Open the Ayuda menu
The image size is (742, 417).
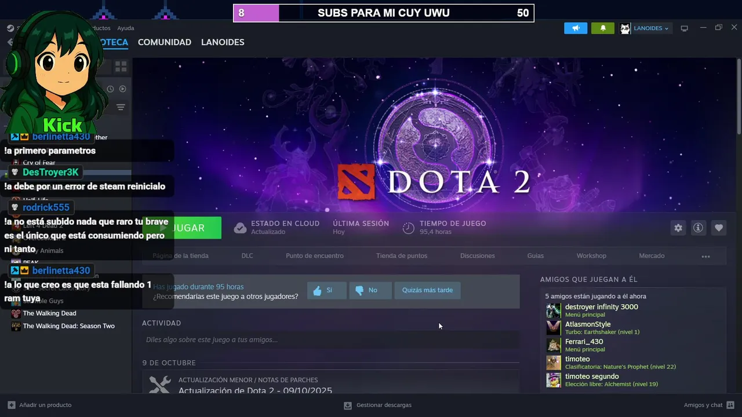(x=126, y=28)
